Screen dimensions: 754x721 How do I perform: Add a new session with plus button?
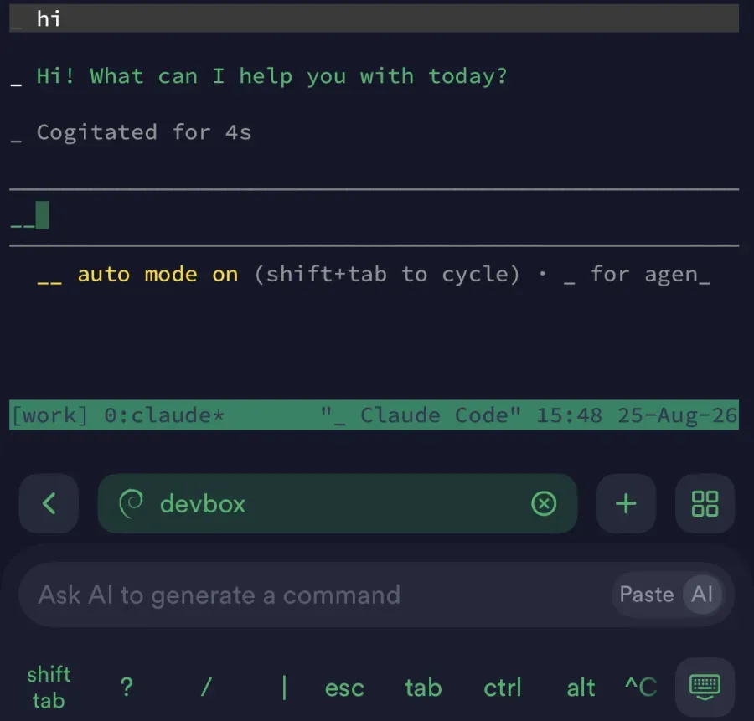coord(626,503)
